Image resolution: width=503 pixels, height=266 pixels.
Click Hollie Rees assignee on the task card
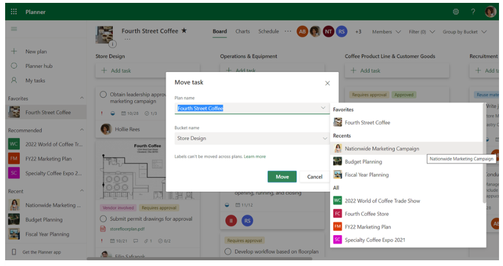point(120,129)
